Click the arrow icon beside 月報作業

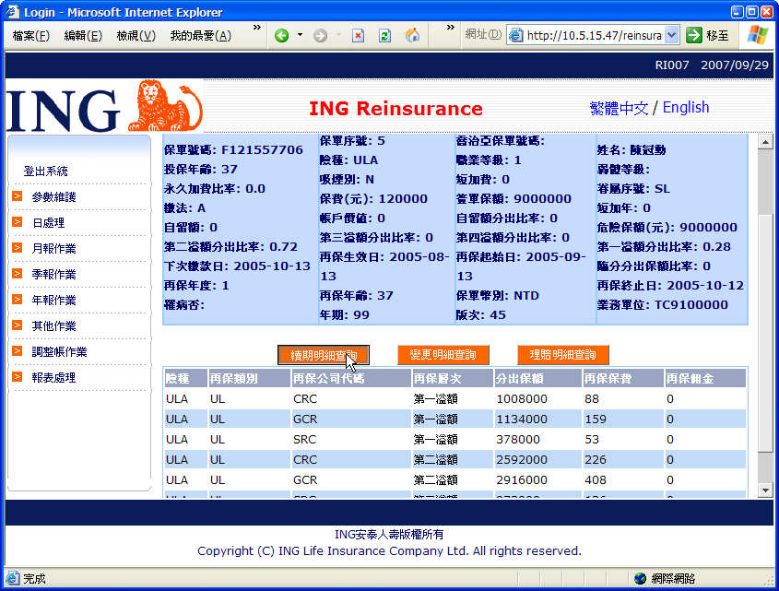tap(18, 248)
